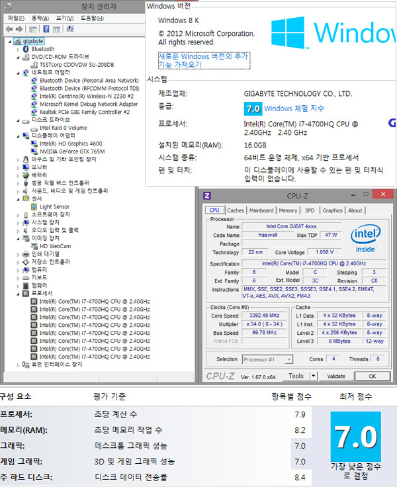The height and width of the screenshot is (489, 397).
Task: Click the large 7.0 base score tile
Action: pos(356,437)
